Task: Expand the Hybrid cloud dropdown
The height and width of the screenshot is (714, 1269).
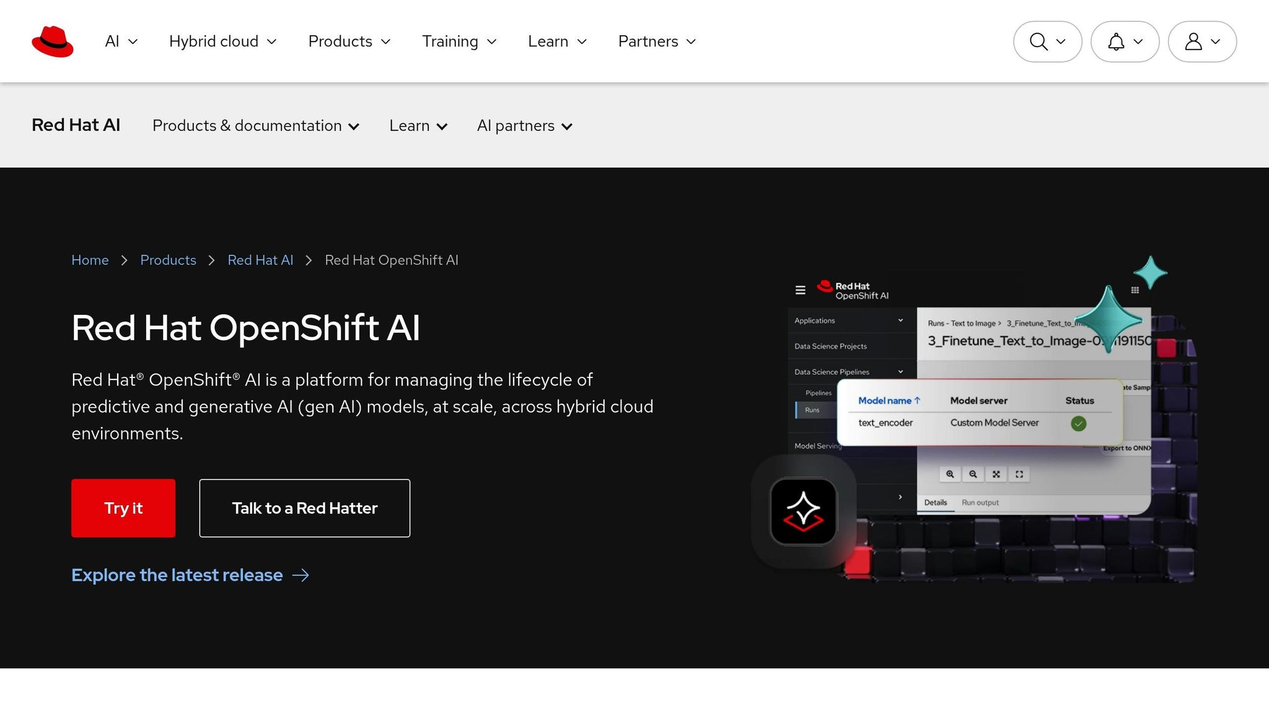Action: click(x=222, y=42)
